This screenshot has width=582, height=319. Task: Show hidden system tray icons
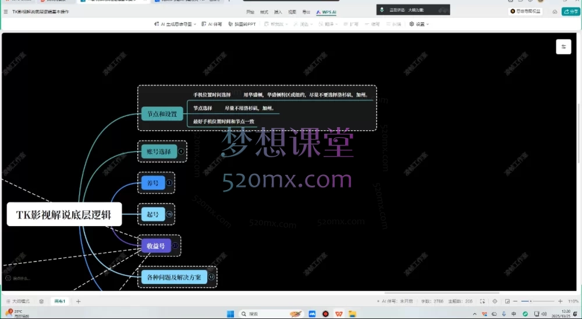[475, 314]
